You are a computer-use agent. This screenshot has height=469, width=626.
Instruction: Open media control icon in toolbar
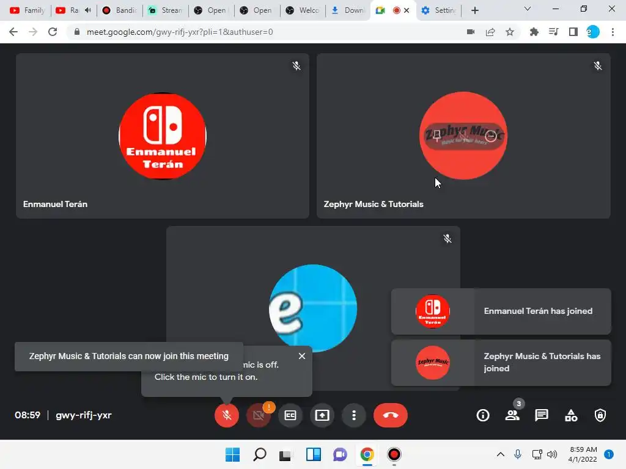553,32
